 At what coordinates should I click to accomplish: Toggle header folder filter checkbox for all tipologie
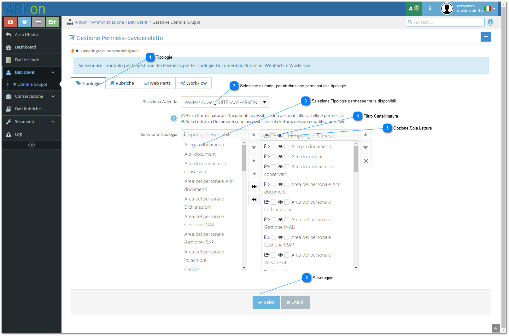[273, 136]
